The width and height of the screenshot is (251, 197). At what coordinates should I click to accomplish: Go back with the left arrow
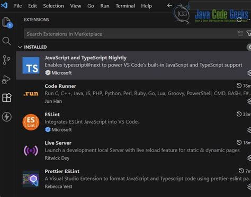169,6
